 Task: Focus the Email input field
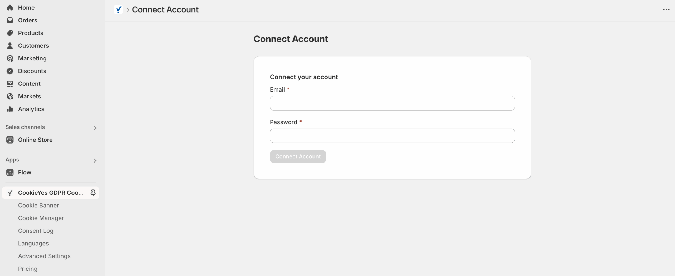[x=392, y=103]
